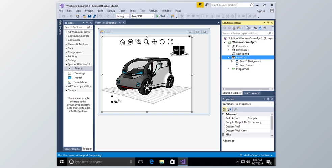
Task: Toggle auto-hide pin on Toolbox panel
Action: click(x=87, y=23)
